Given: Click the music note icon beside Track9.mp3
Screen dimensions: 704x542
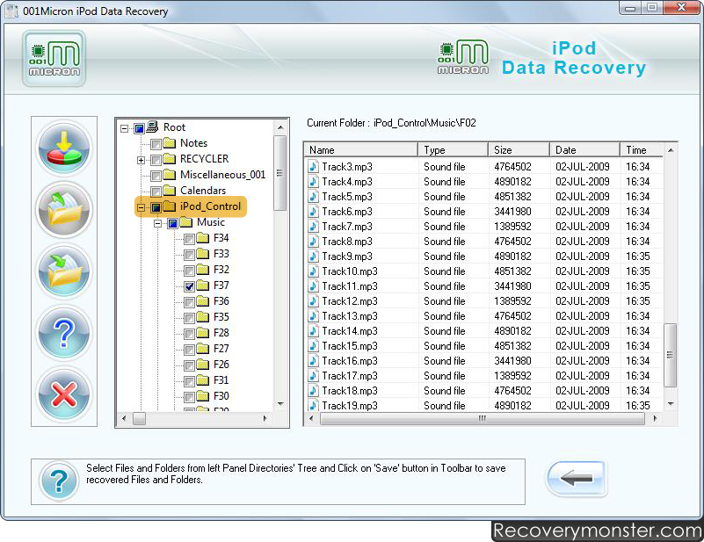Looking at the screenshot, I should (x=313, y=257).
